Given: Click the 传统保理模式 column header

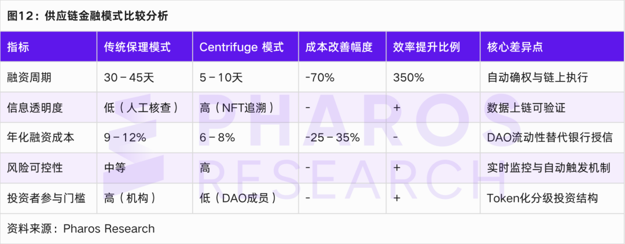Looking at the screenshot, I should coord(137,47).
